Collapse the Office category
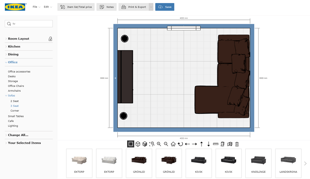 [13, 62]
